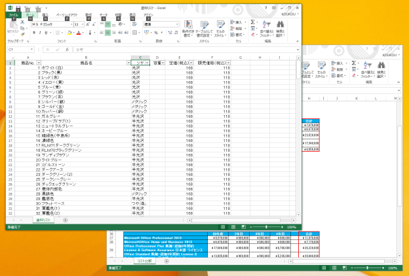Open the ファイル (File) tab
The height and width of the screenshot is (276, 409).
(x=13, y=14)
